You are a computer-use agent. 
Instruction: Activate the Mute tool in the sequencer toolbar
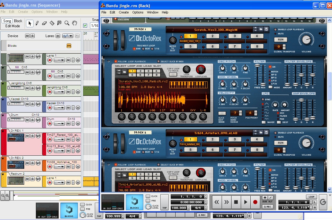click(59, 23)
